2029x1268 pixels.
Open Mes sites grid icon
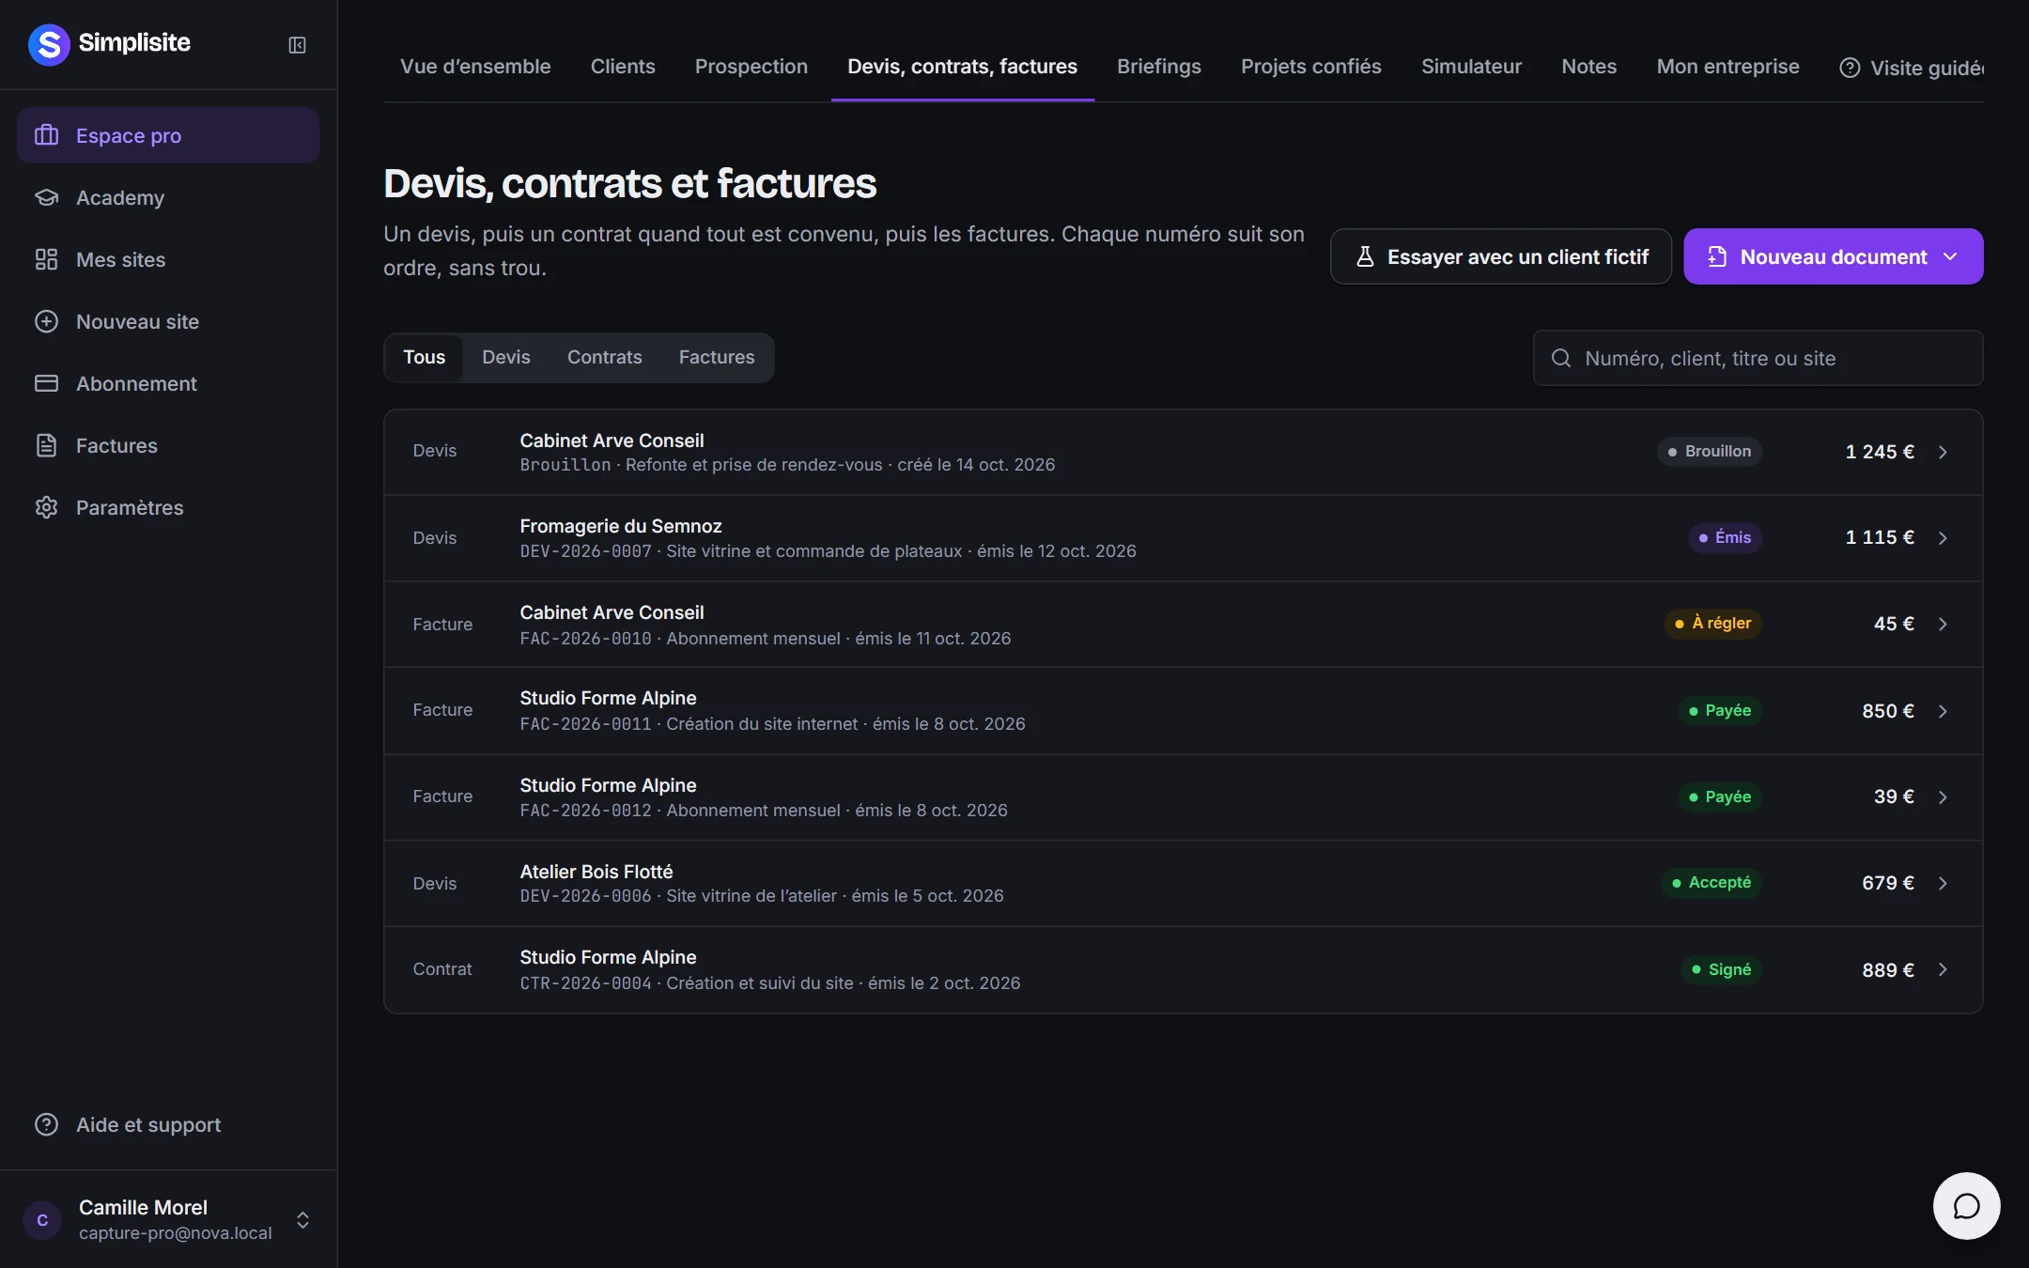46,259
